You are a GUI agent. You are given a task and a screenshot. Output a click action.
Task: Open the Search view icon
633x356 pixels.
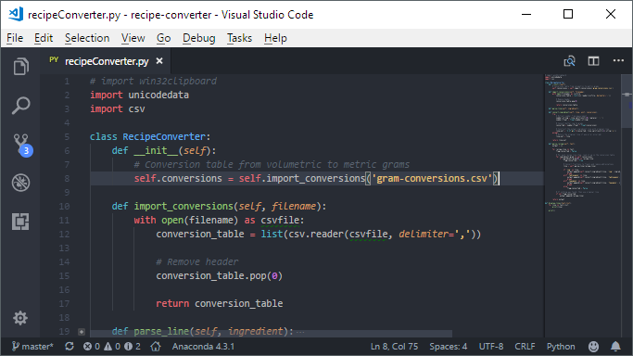tap(21, 106)
